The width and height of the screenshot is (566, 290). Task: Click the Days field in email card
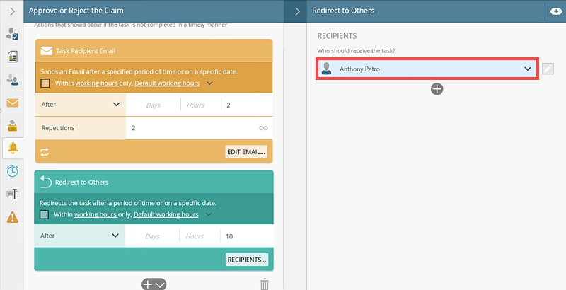coord(153,105)
